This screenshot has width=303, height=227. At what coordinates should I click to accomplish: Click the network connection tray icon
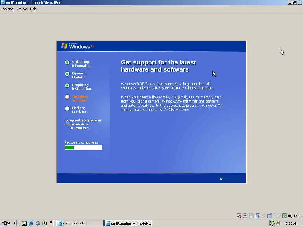(273, 223)
